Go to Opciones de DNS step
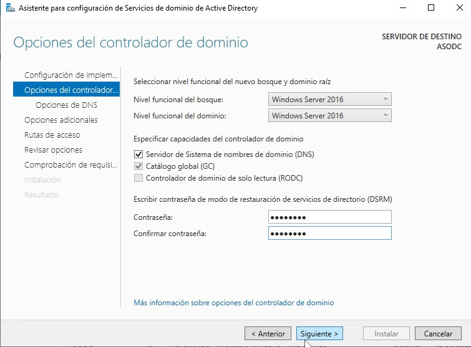The width and height of the screenshot is (471, 347). (66, 105)
